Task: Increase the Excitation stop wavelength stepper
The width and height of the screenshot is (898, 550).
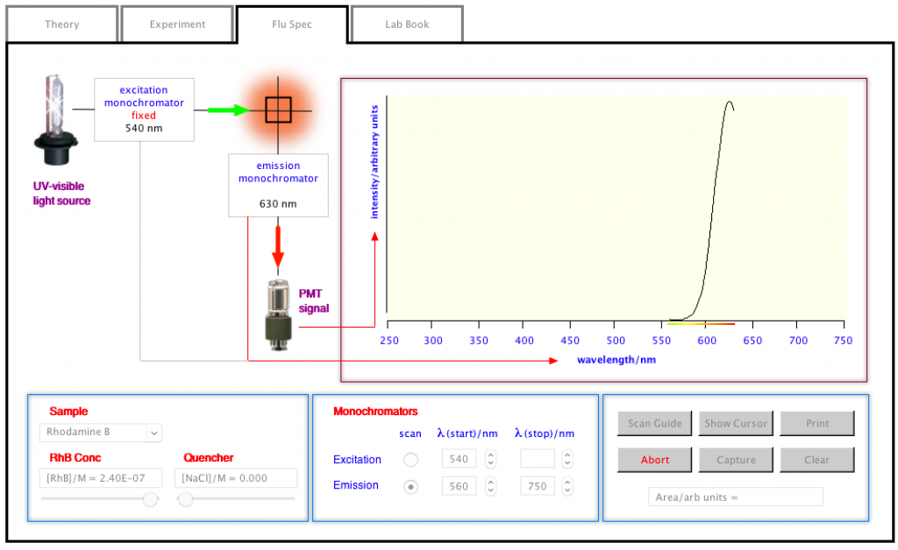Action: point(567,455)
